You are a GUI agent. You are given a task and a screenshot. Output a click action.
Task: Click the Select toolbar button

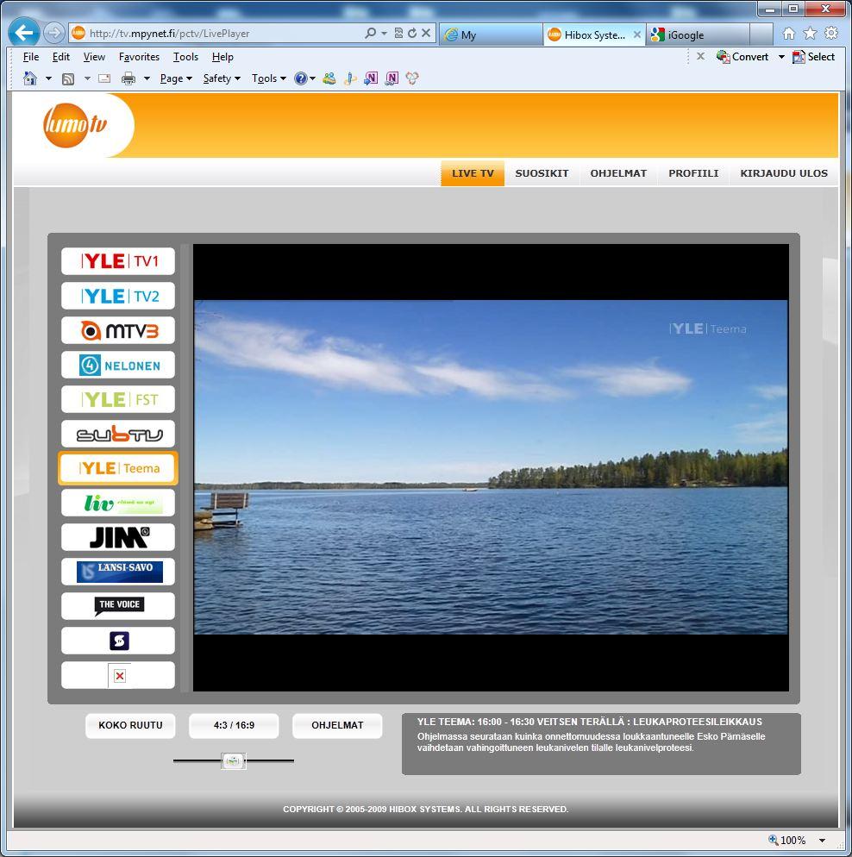tap(814, 57)
